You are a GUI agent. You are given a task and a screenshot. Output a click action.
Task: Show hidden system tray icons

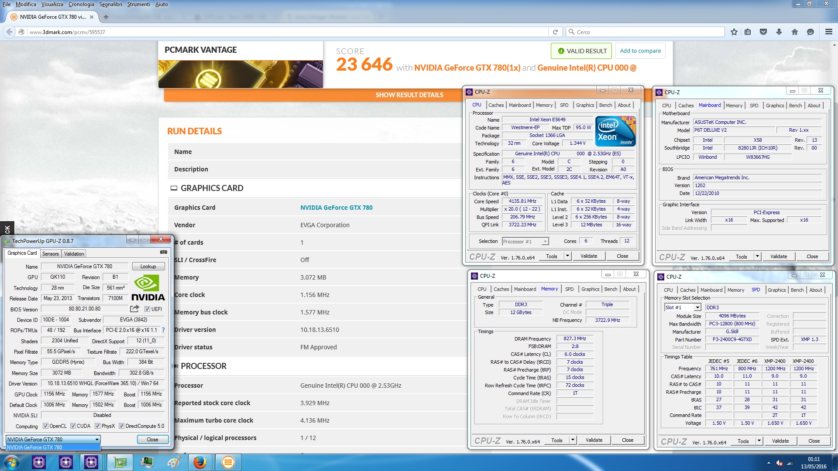(x=769, y=463)
